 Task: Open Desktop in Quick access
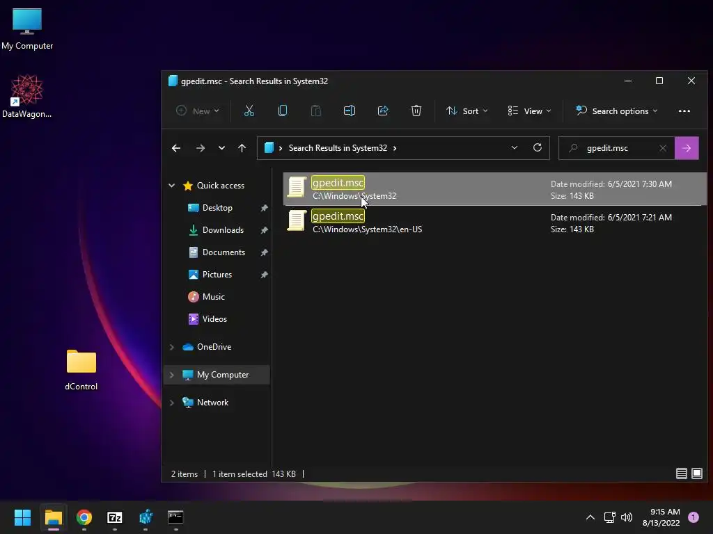(217, 207)
